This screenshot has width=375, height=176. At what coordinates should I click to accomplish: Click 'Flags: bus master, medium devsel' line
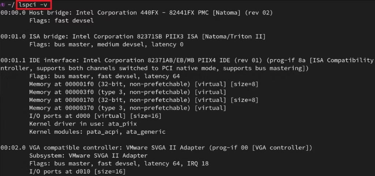point(106,44)
